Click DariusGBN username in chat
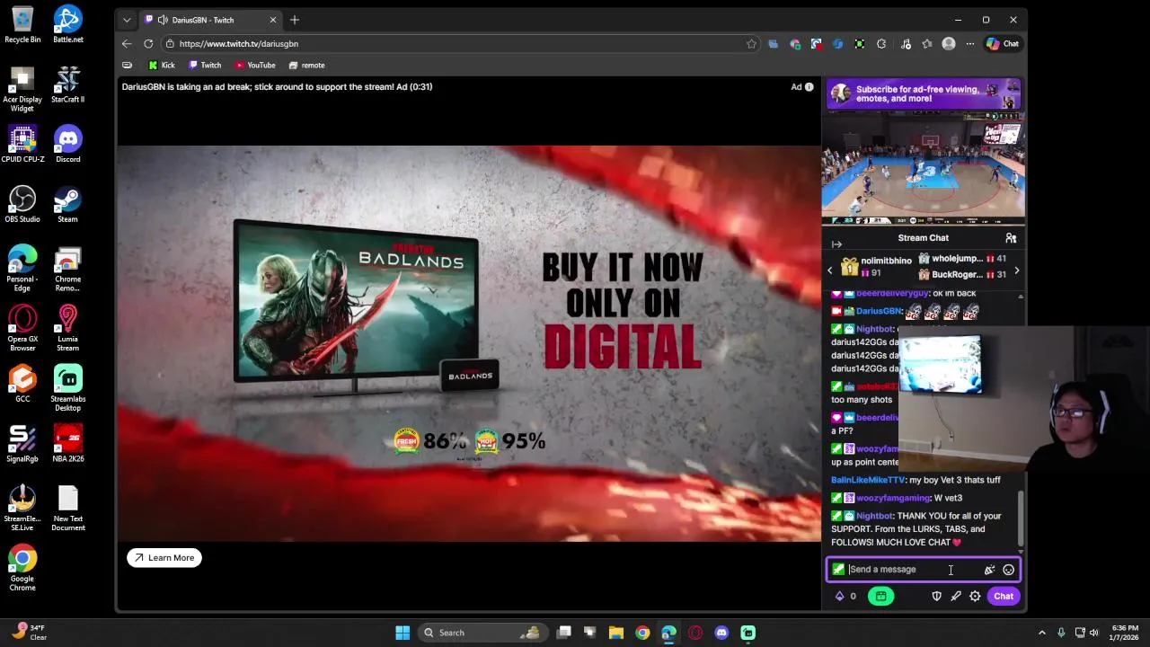This screenshot has width=1150, height=647. pos(879,311)
